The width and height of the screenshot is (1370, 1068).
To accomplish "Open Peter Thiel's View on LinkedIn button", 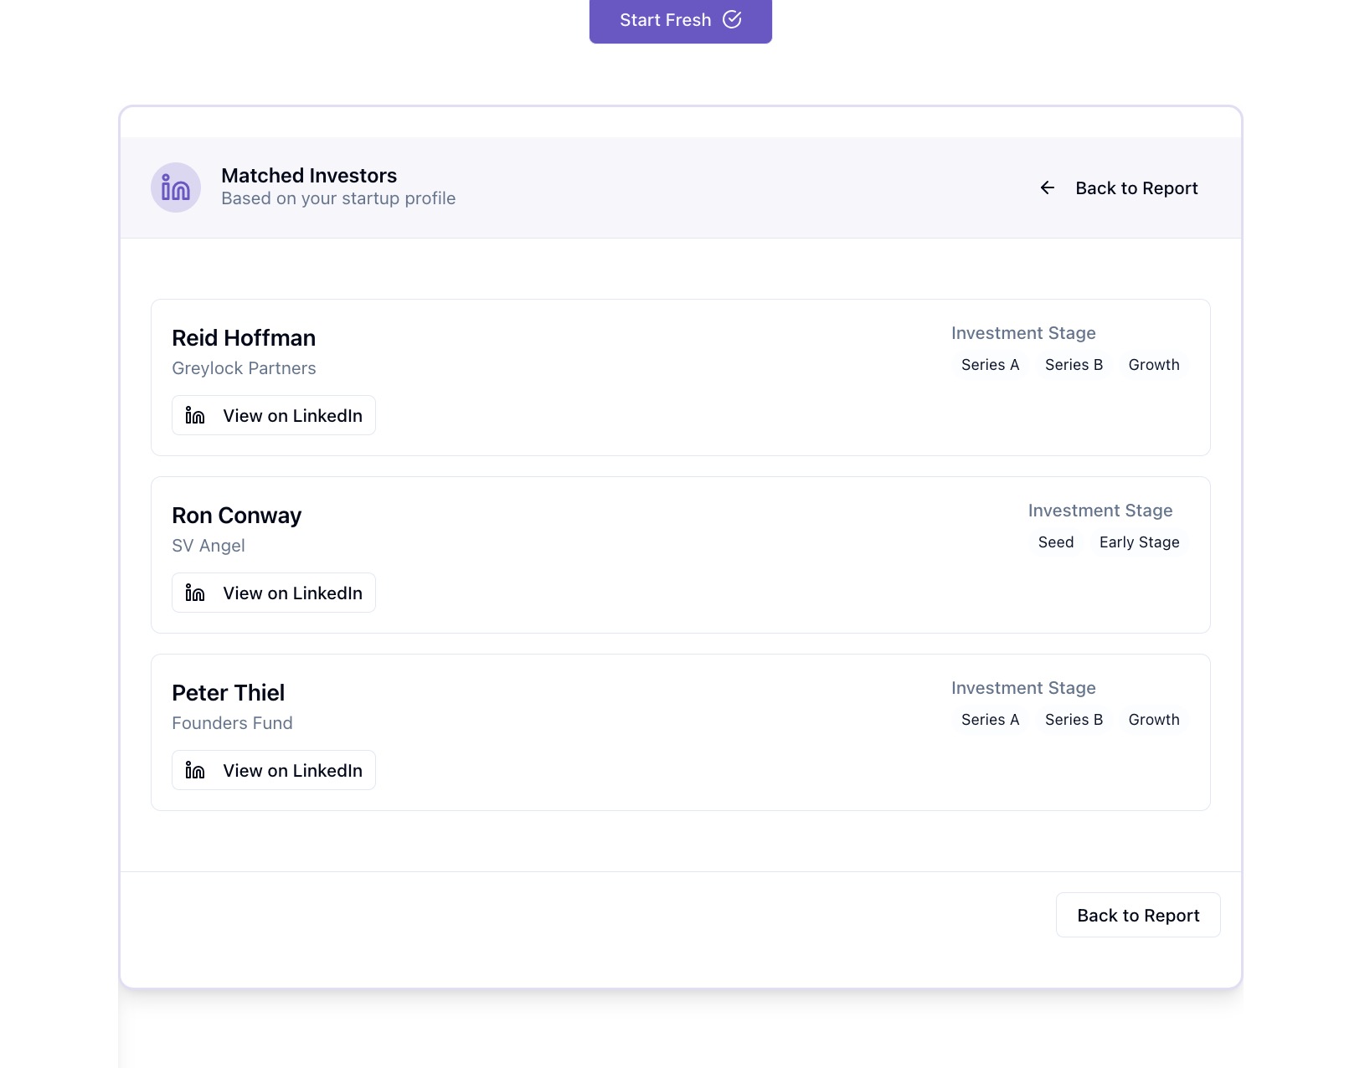I will (274, 770).
